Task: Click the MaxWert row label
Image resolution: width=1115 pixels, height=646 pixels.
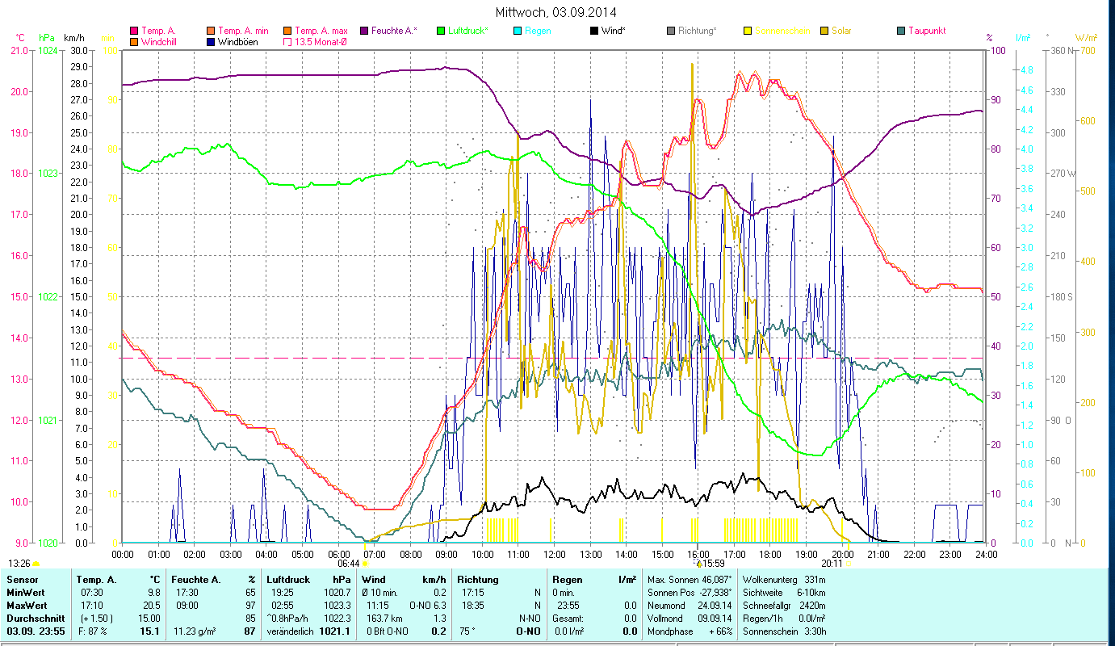Action: click(x=27, y=606)
